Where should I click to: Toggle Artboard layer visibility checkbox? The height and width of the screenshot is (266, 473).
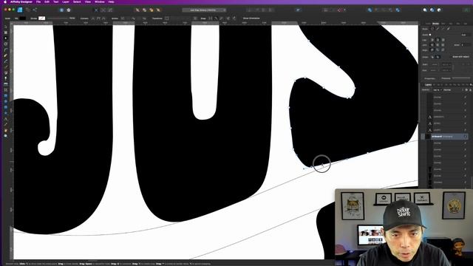coord(466,136)
